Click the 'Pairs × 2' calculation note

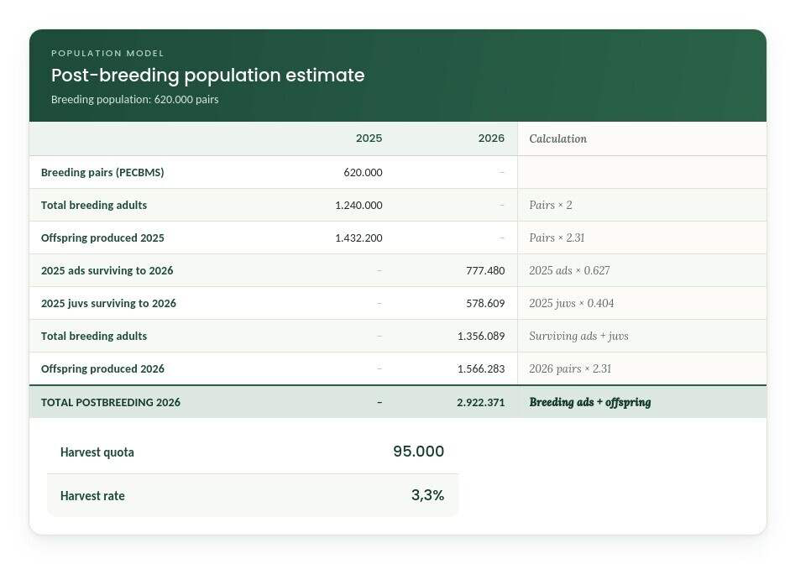(550, 205)
